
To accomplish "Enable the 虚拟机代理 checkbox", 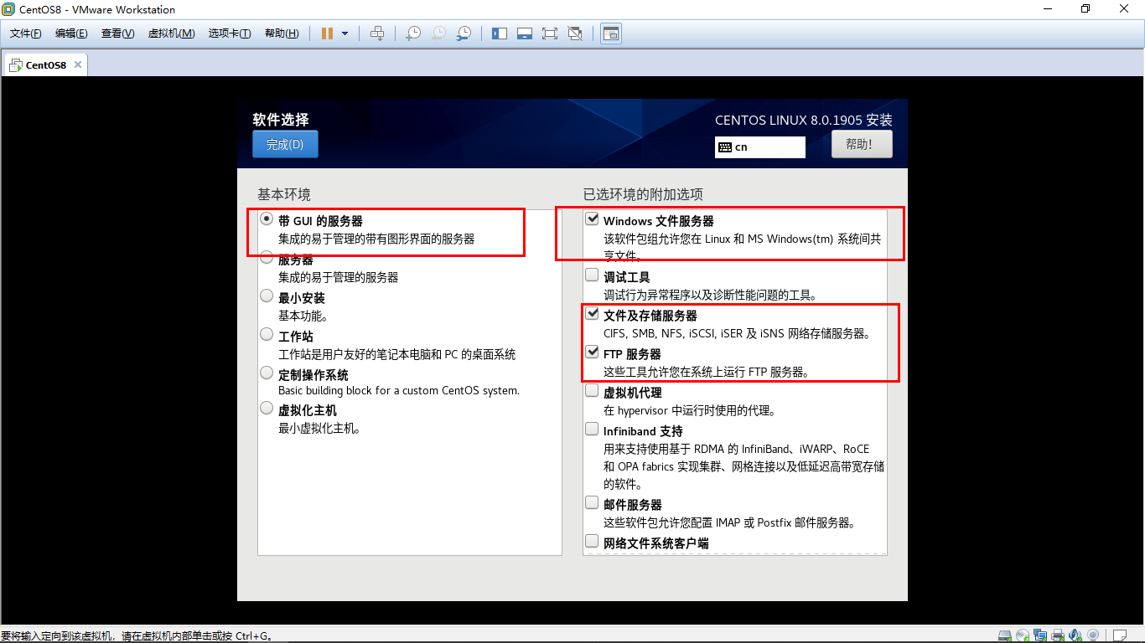I will (593, 391).
